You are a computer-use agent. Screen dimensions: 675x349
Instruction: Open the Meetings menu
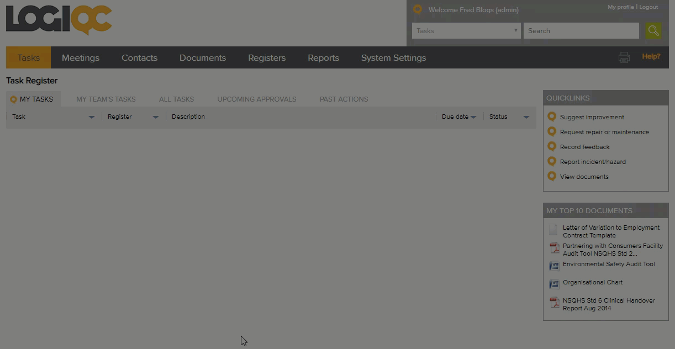click(x=81, y=58)
